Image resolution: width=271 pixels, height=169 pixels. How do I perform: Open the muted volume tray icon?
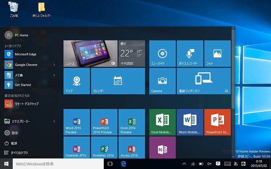point(209,164)
